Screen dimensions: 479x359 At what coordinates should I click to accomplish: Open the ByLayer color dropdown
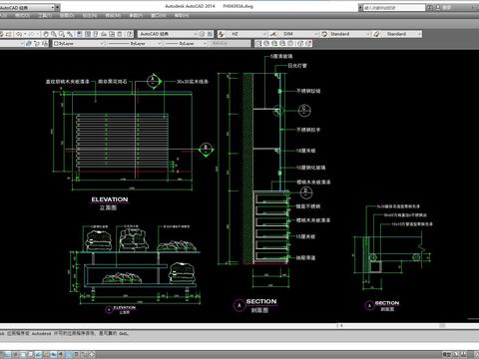[x=79, y=43]
